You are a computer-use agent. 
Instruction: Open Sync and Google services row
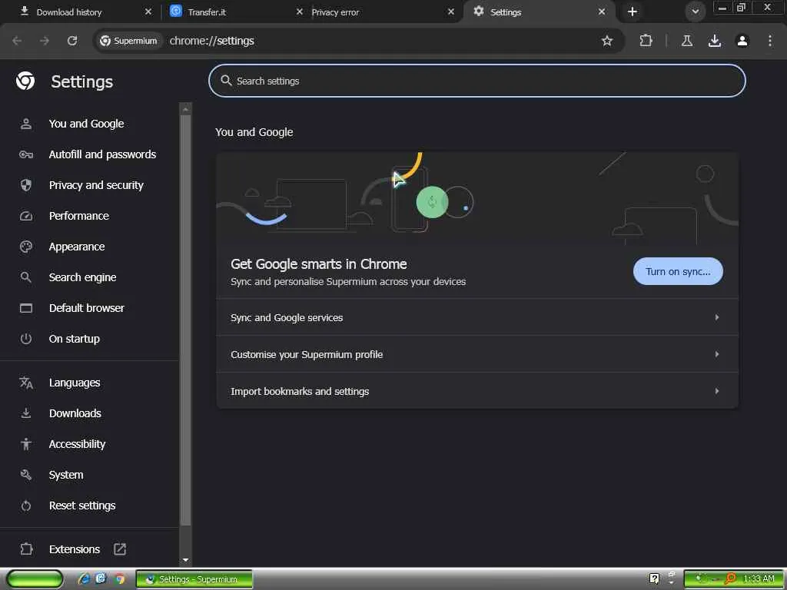pyautogui.click(x=477, y=317)
